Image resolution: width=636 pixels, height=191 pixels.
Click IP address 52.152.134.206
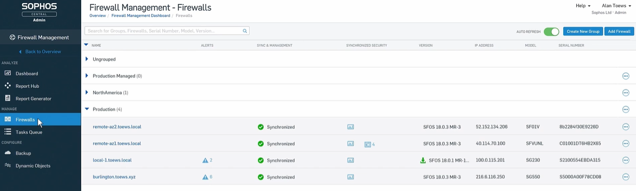(491, 127)
